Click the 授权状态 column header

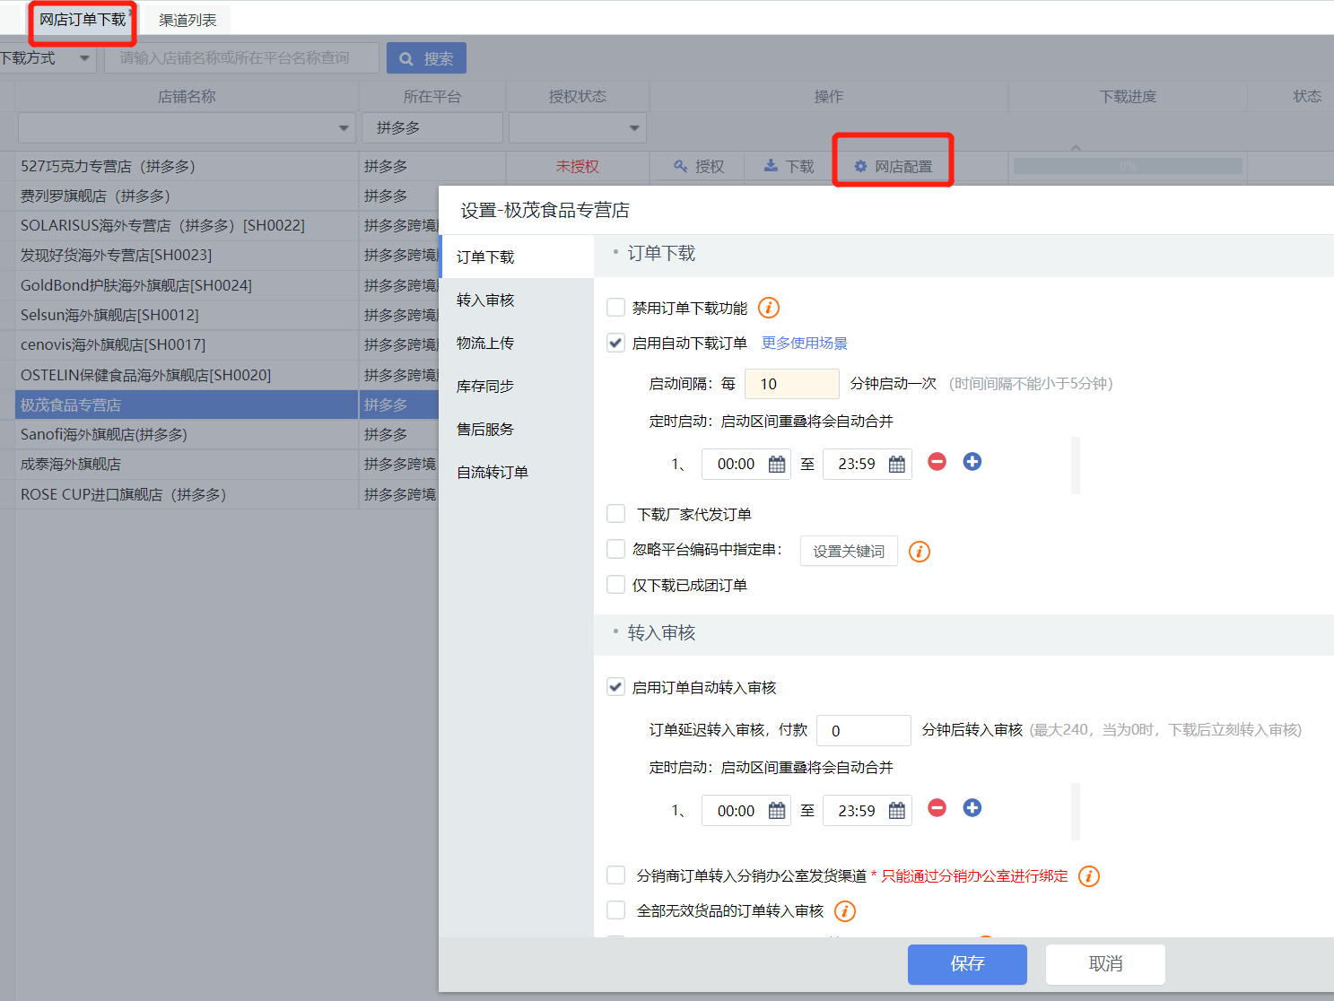tap(577, 96)
